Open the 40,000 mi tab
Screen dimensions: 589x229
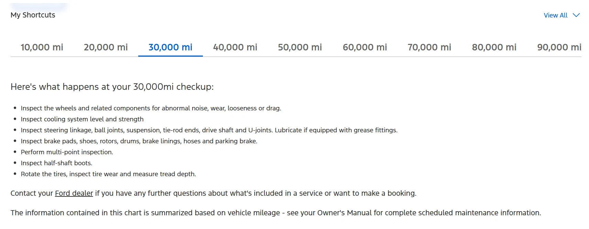235,47
